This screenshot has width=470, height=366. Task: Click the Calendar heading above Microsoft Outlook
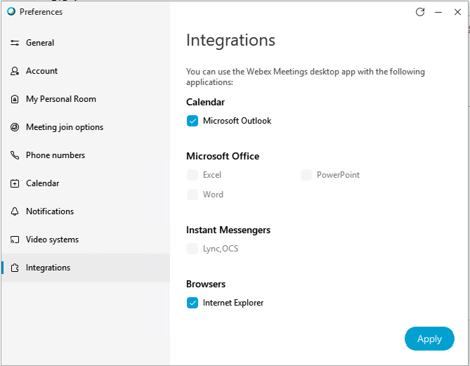click(x=205, y=103)
